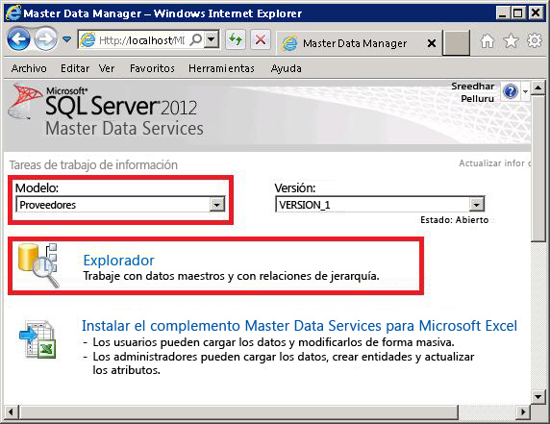Close the Master Data Manager tab
Screen dimensions: 550x424
(432, 43)
